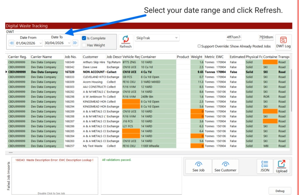Click the Refresh icon button

[126, 42]
